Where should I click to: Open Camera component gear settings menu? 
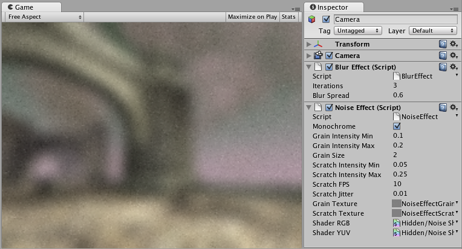pos(454,56)
